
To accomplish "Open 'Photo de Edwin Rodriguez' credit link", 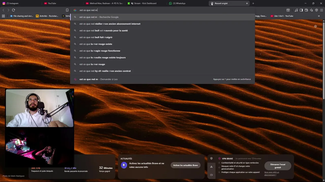I will click(x=13, y=176).
